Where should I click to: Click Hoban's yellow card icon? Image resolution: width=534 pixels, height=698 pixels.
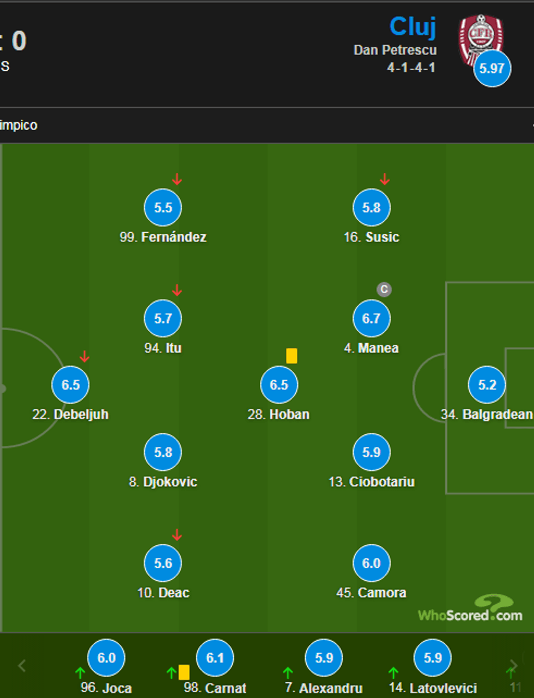pos(292,356)
